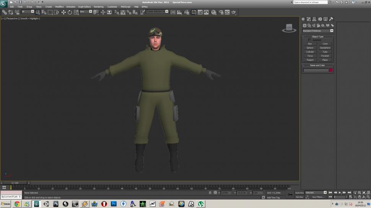Open the reference coordinate View dropdown
The image size is (371, 208).
point(86,11)
